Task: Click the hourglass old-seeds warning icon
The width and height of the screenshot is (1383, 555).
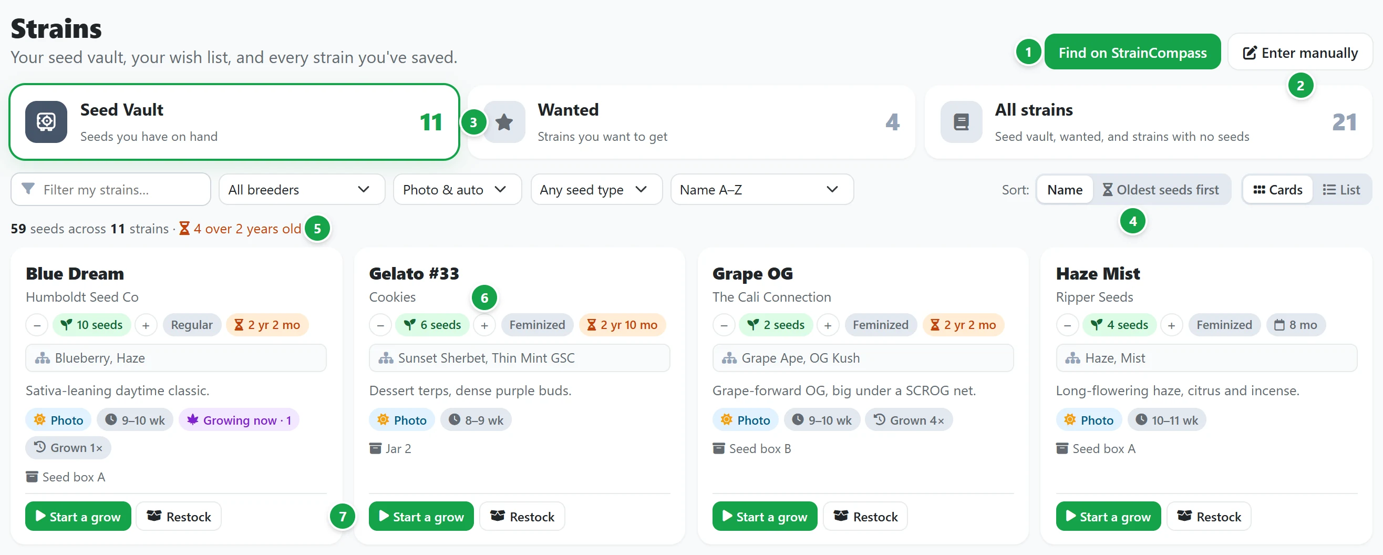Action: (x=184, y=229)
